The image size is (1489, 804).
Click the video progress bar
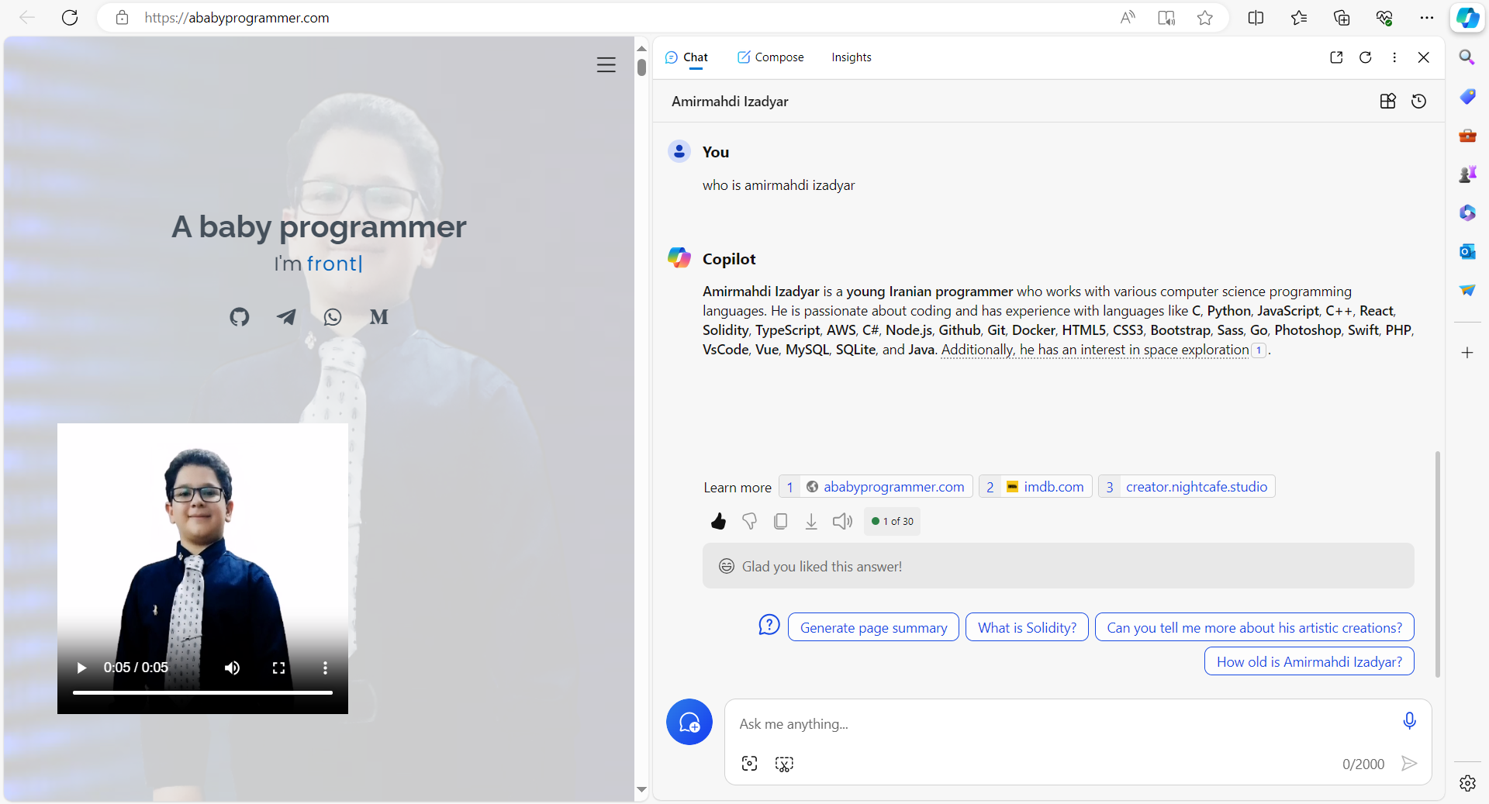click(202, 692)
